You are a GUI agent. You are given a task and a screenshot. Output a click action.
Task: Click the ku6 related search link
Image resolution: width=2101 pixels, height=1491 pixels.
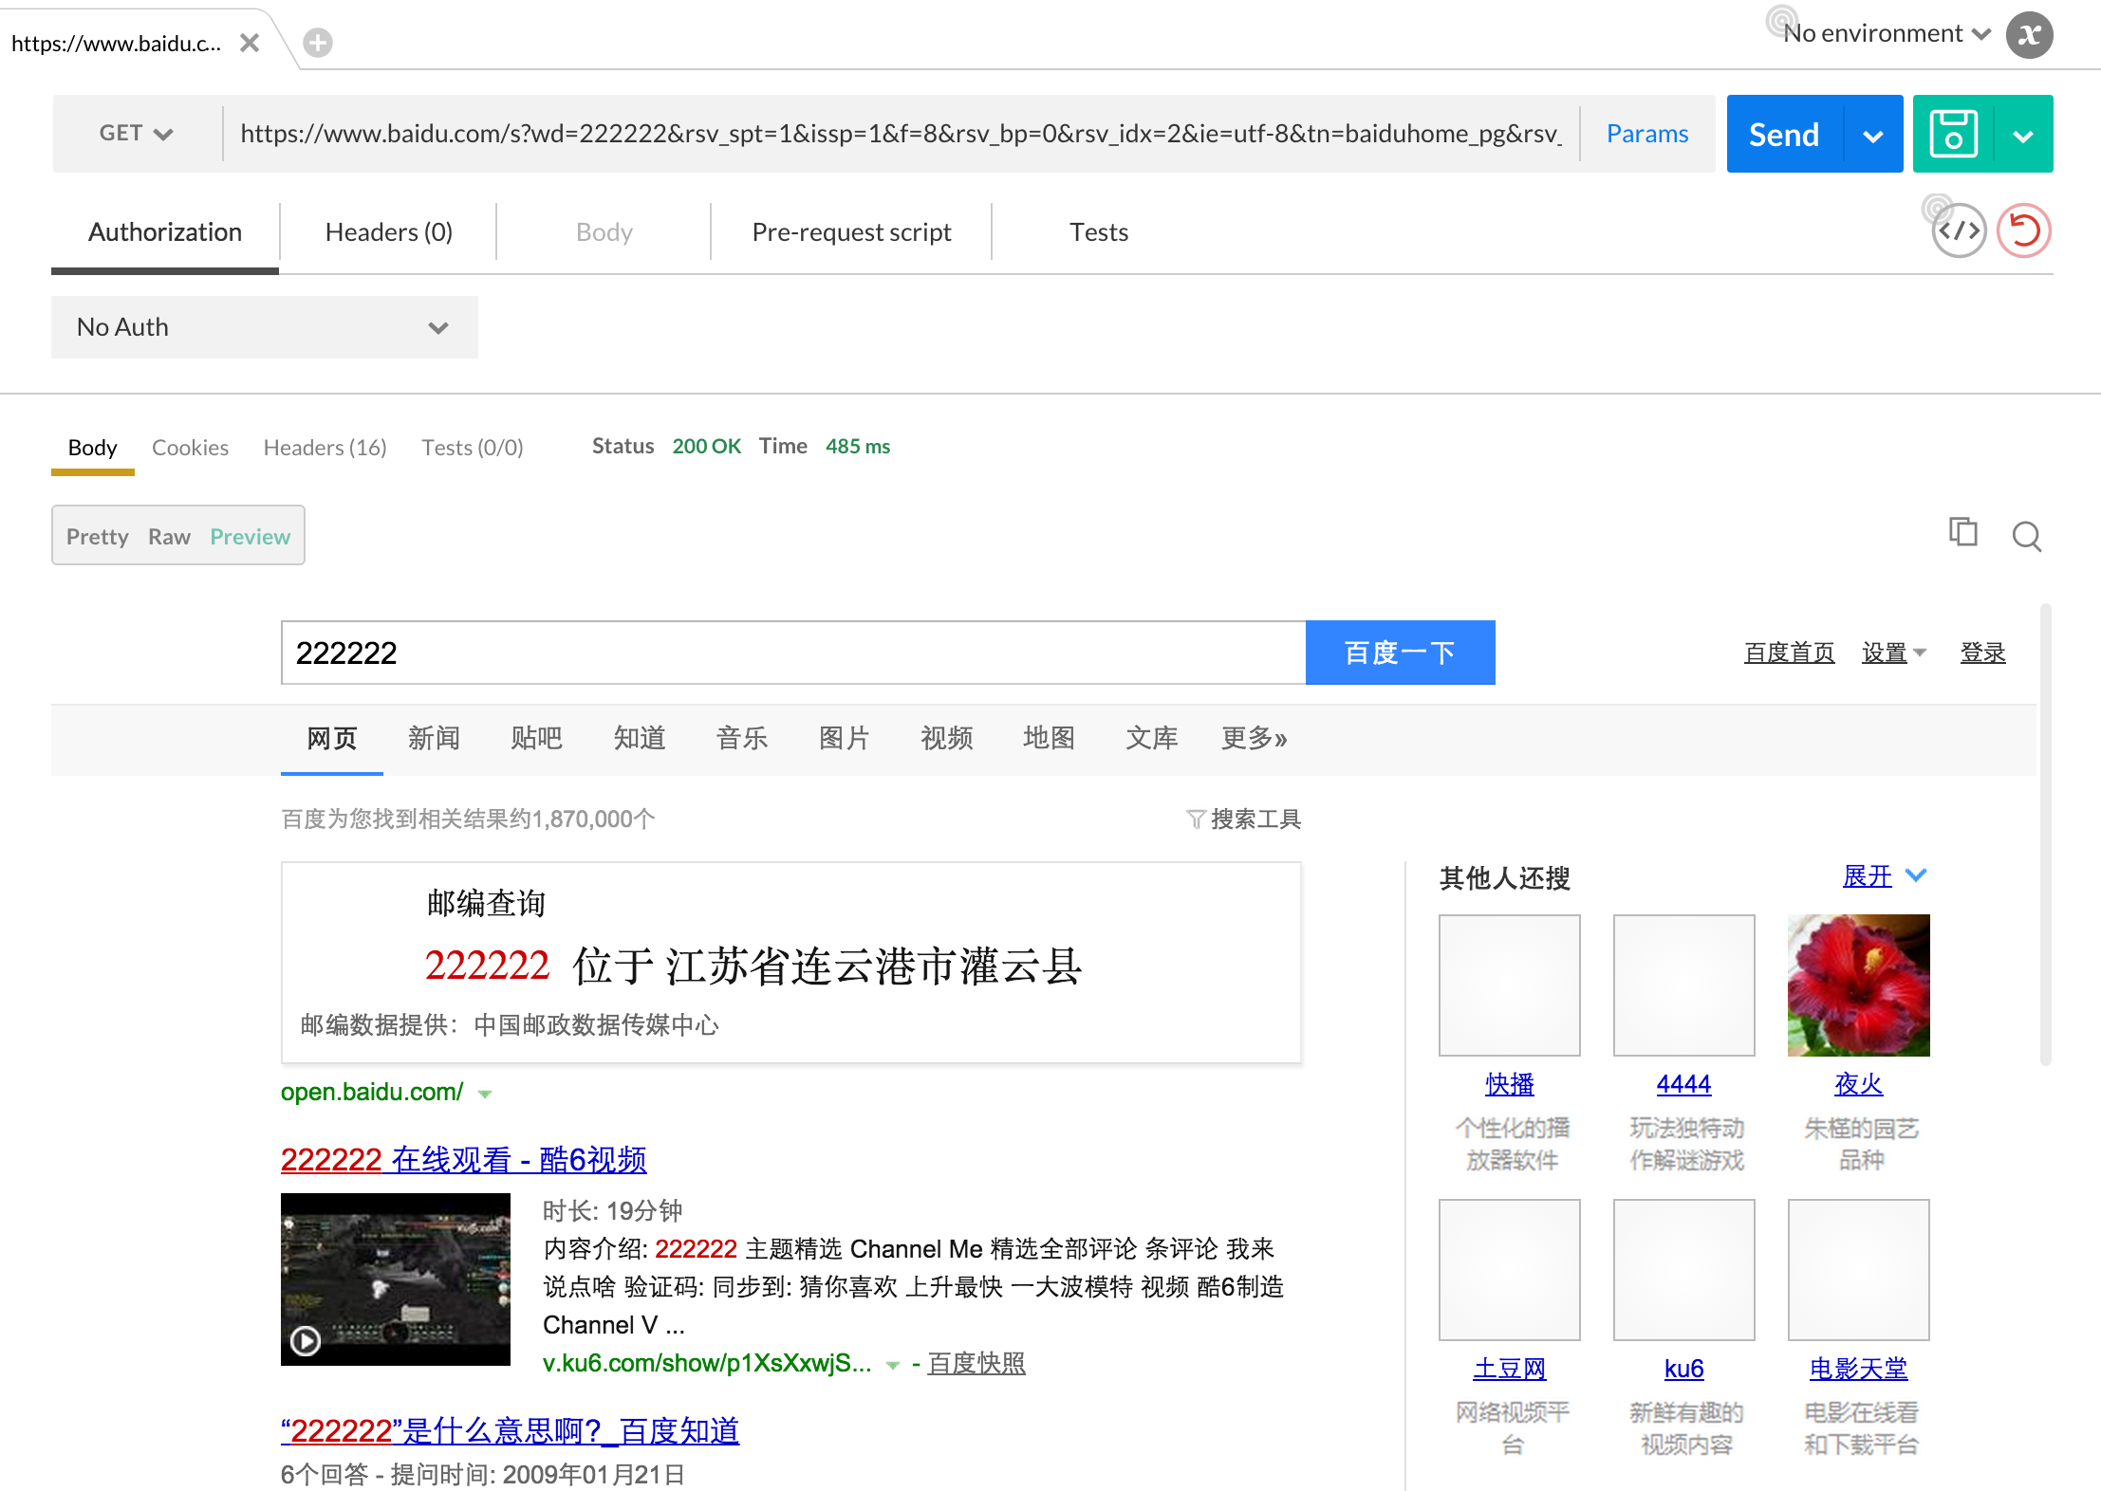(x=1683, y=1369)
